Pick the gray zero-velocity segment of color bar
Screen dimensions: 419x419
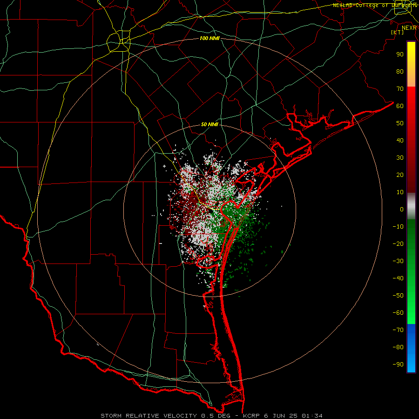(x=411, y=206)
